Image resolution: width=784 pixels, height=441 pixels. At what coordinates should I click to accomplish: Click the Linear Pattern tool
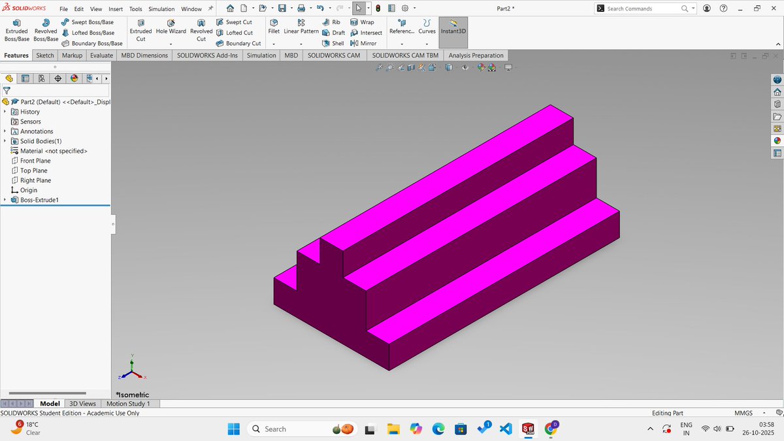click(x=301, y=27)
